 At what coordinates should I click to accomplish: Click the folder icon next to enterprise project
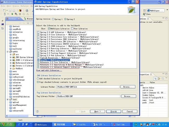pos(11,32)
